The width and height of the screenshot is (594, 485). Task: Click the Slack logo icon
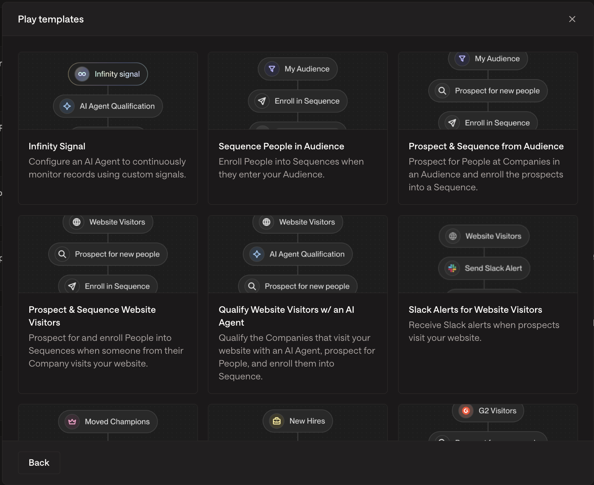pos(452,268)
